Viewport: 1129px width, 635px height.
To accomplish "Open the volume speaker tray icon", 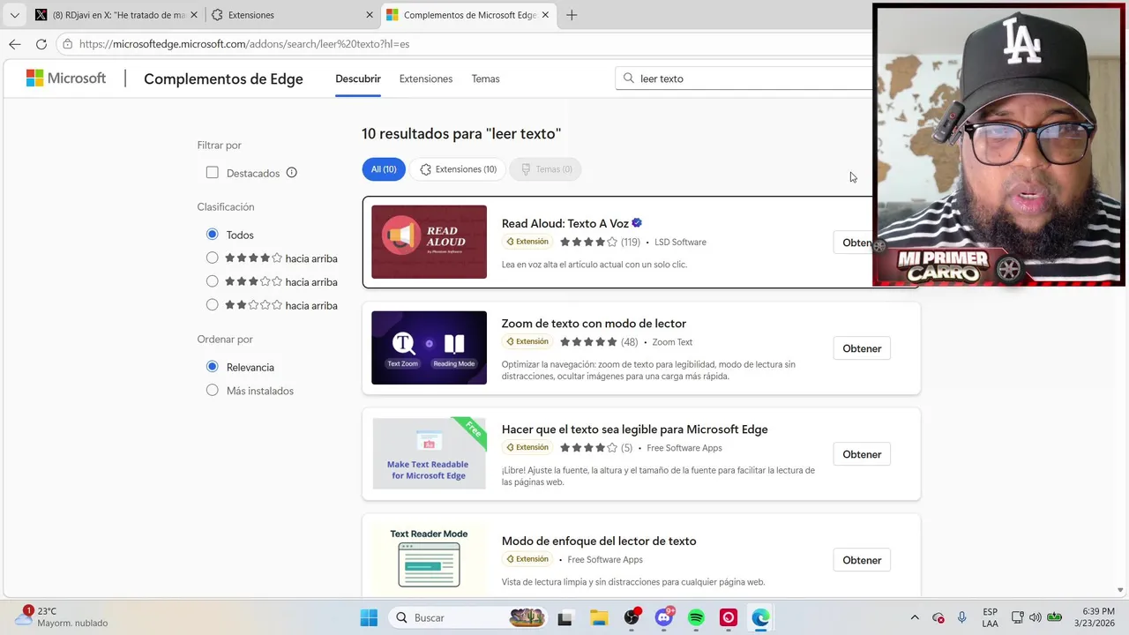I will click(1035, 617).
